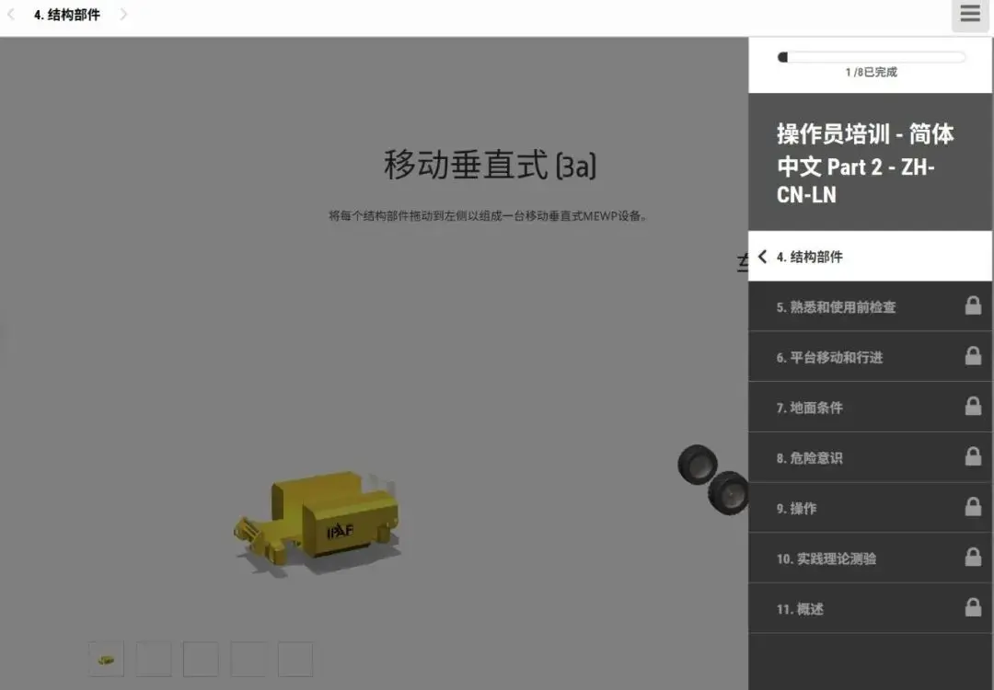The image size is (994, 690).
Task: Select the fourth empty part slot
Action: [x=248, y=659]
